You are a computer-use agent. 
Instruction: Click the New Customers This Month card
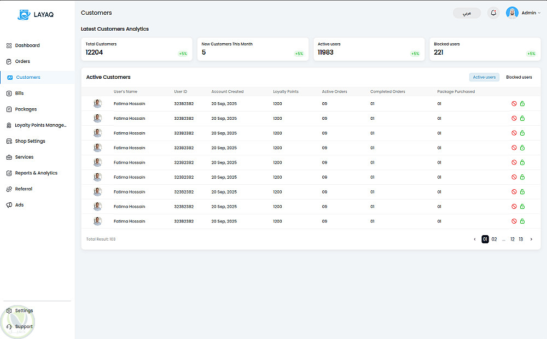[x=253, y=49]
